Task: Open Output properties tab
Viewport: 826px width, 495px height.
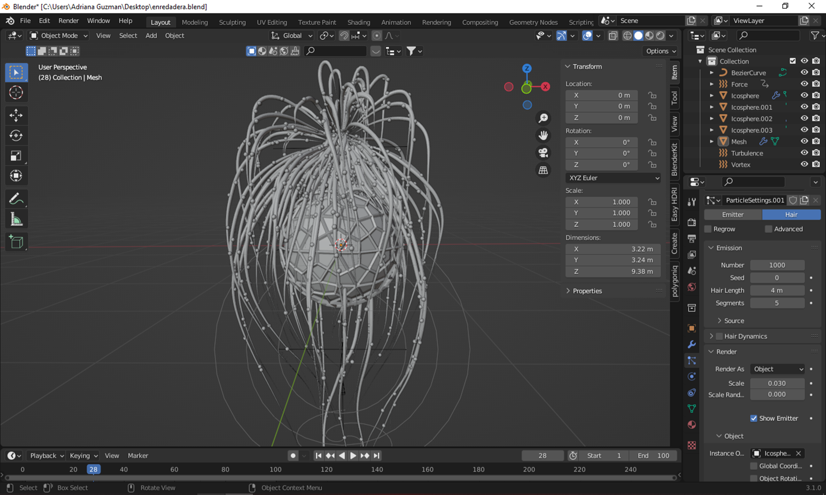Action: [692, 238]
